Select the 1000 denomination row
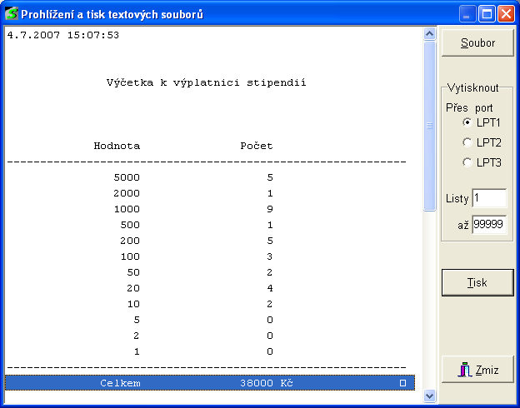 coord(208,209)
